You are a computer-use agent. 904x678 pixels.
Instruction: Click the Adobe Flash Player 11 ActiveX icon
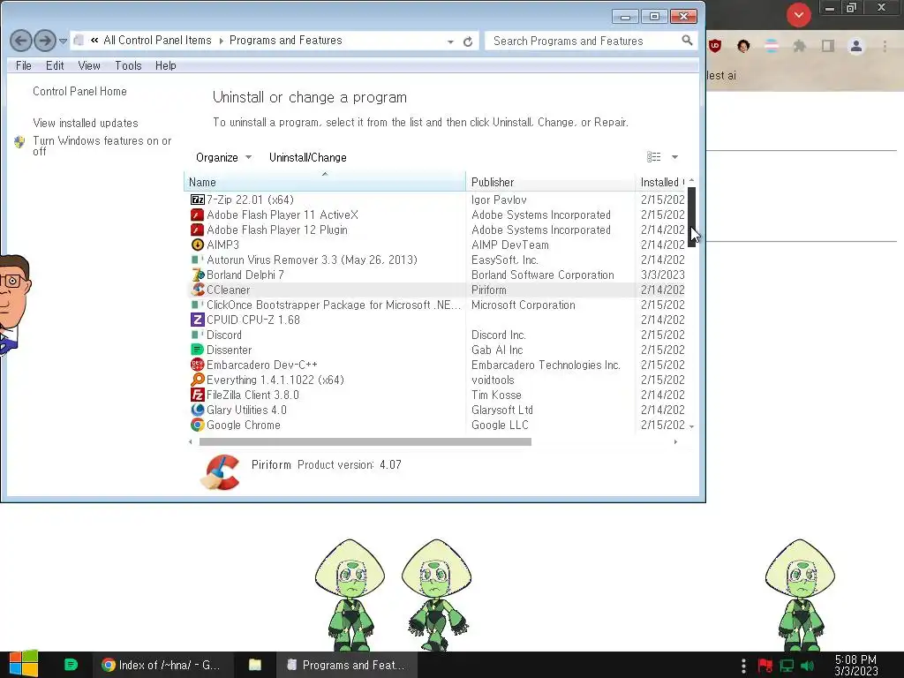pos(197,215)
